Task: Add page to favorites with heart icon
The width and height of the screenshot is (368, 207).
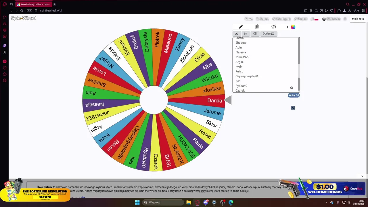Action: pos(331,11)
